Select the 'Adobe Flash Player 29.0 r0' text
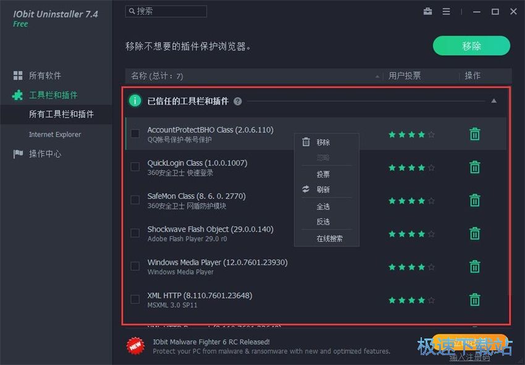Image resolution: width=525 pixels, height=365 pixels. [x=187, y=239]
